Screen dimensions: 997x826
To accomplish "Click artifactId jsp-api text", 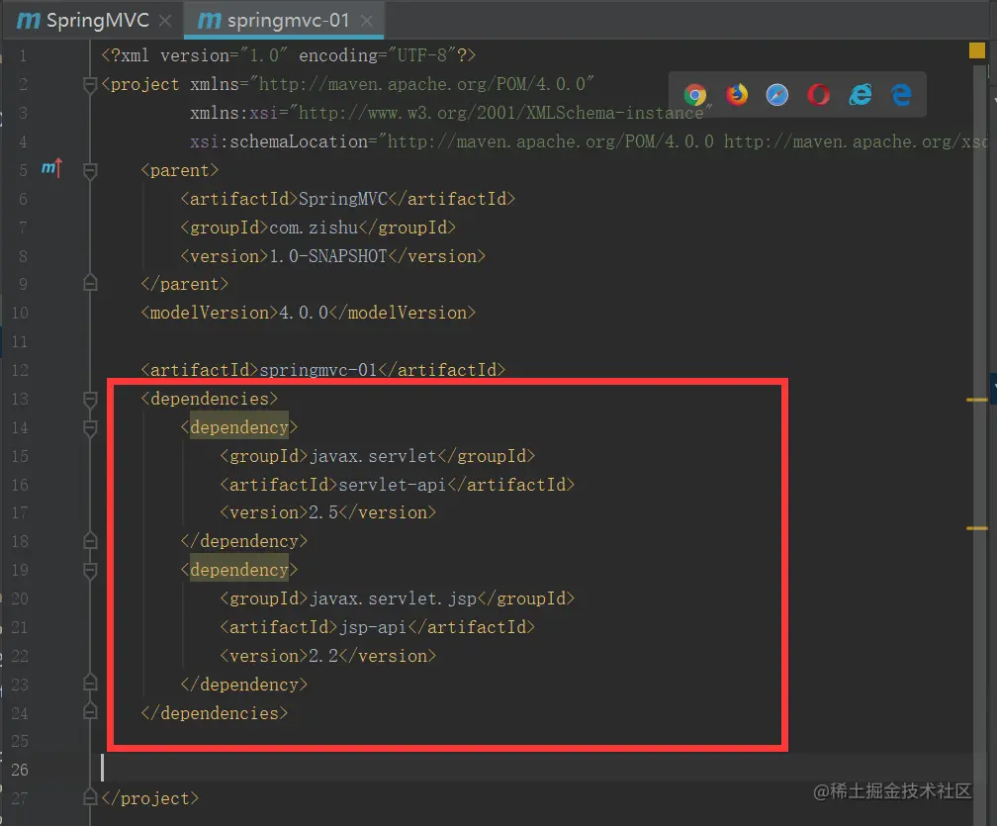I will pos(372,627).
